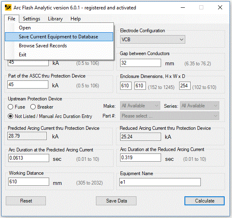Click the enclosure depth field showing 254
Image resolution: width=232 pixels, height=218 pixels.
click(185, 86)
